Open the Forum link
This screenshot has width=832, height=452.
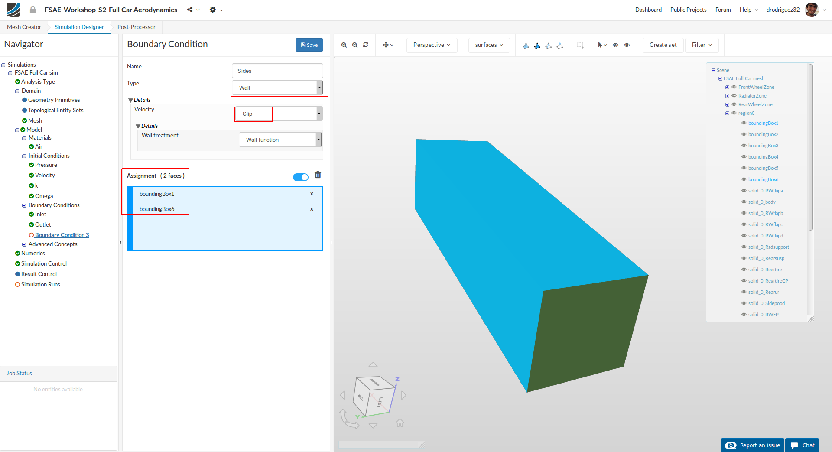point(723,10)
